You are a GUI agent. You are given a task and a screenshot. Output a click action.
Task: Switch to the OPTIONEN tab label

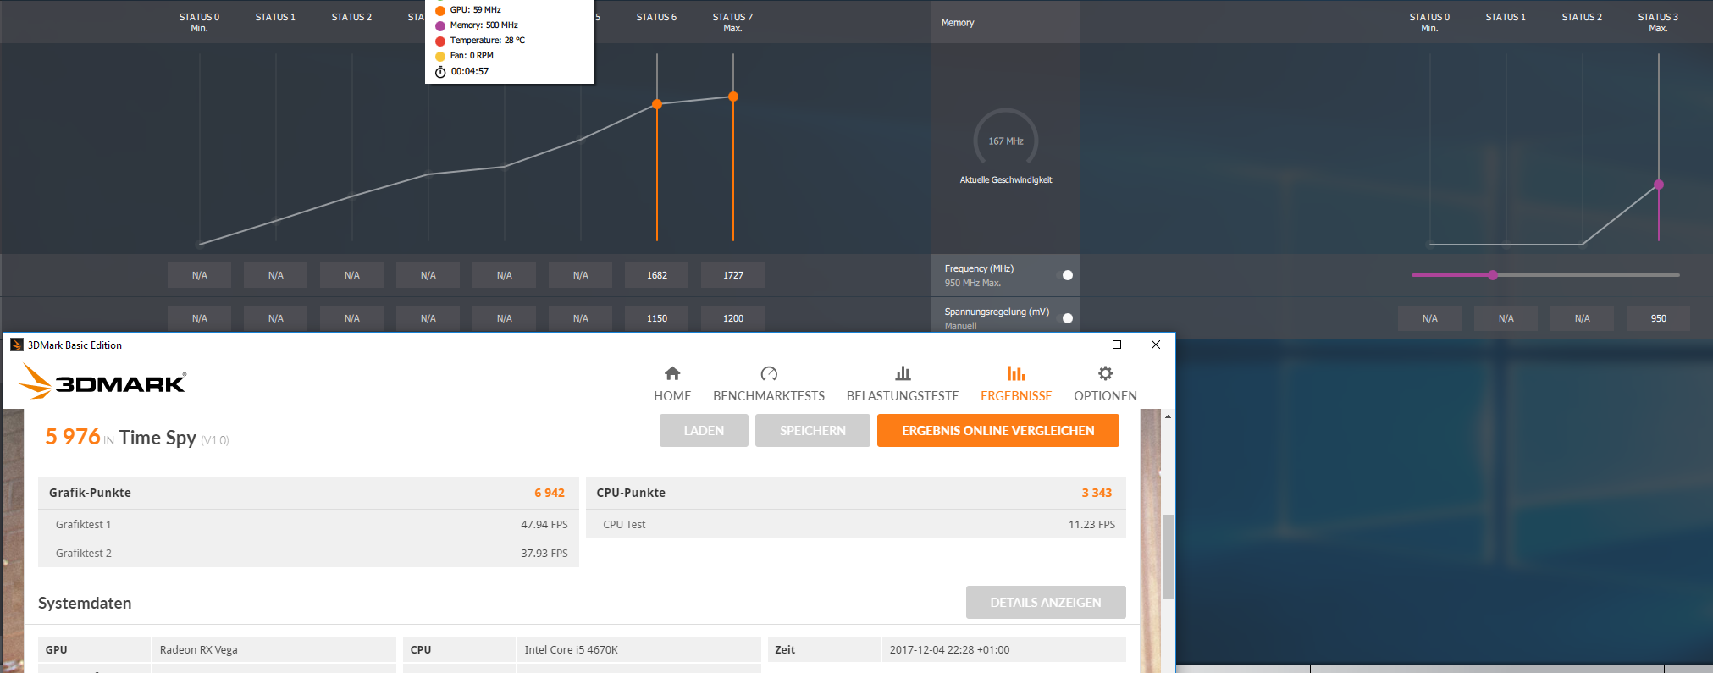(x=1105, y=396)
